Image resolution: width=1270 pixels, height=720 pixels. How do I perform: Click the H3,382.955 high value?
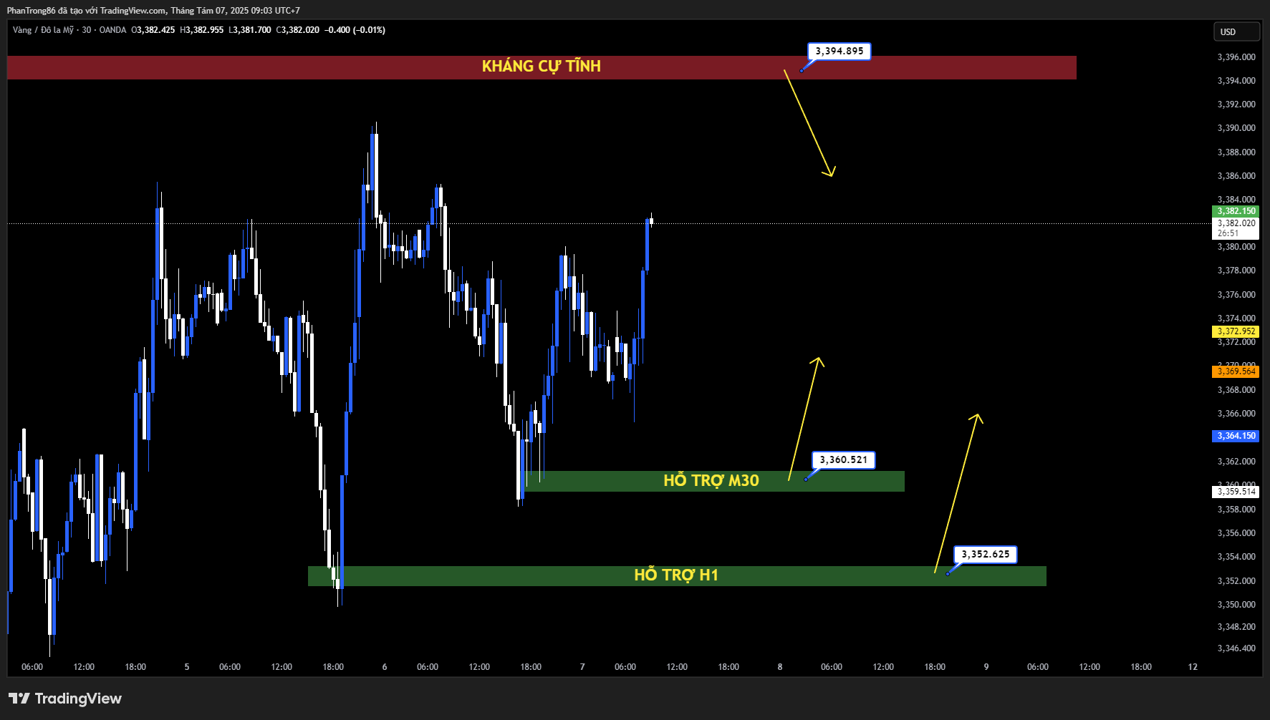coord(202,30)
